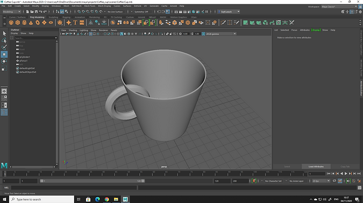Open the No Anim Layer dropdown

tap(296, 181)
